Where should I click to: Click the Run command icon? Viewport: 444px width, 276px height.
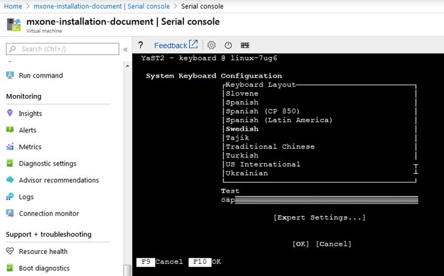(10, 75)
